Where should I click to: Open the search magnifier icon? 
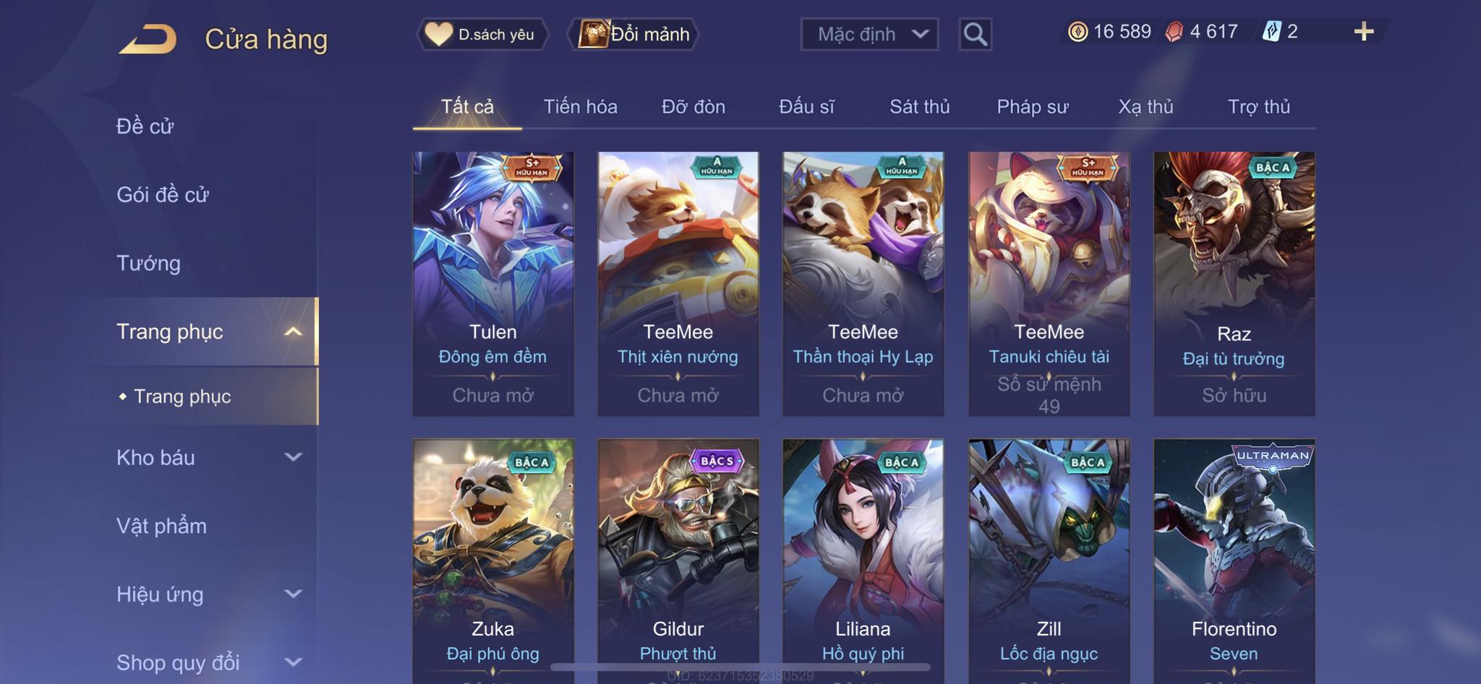[975, 34]
